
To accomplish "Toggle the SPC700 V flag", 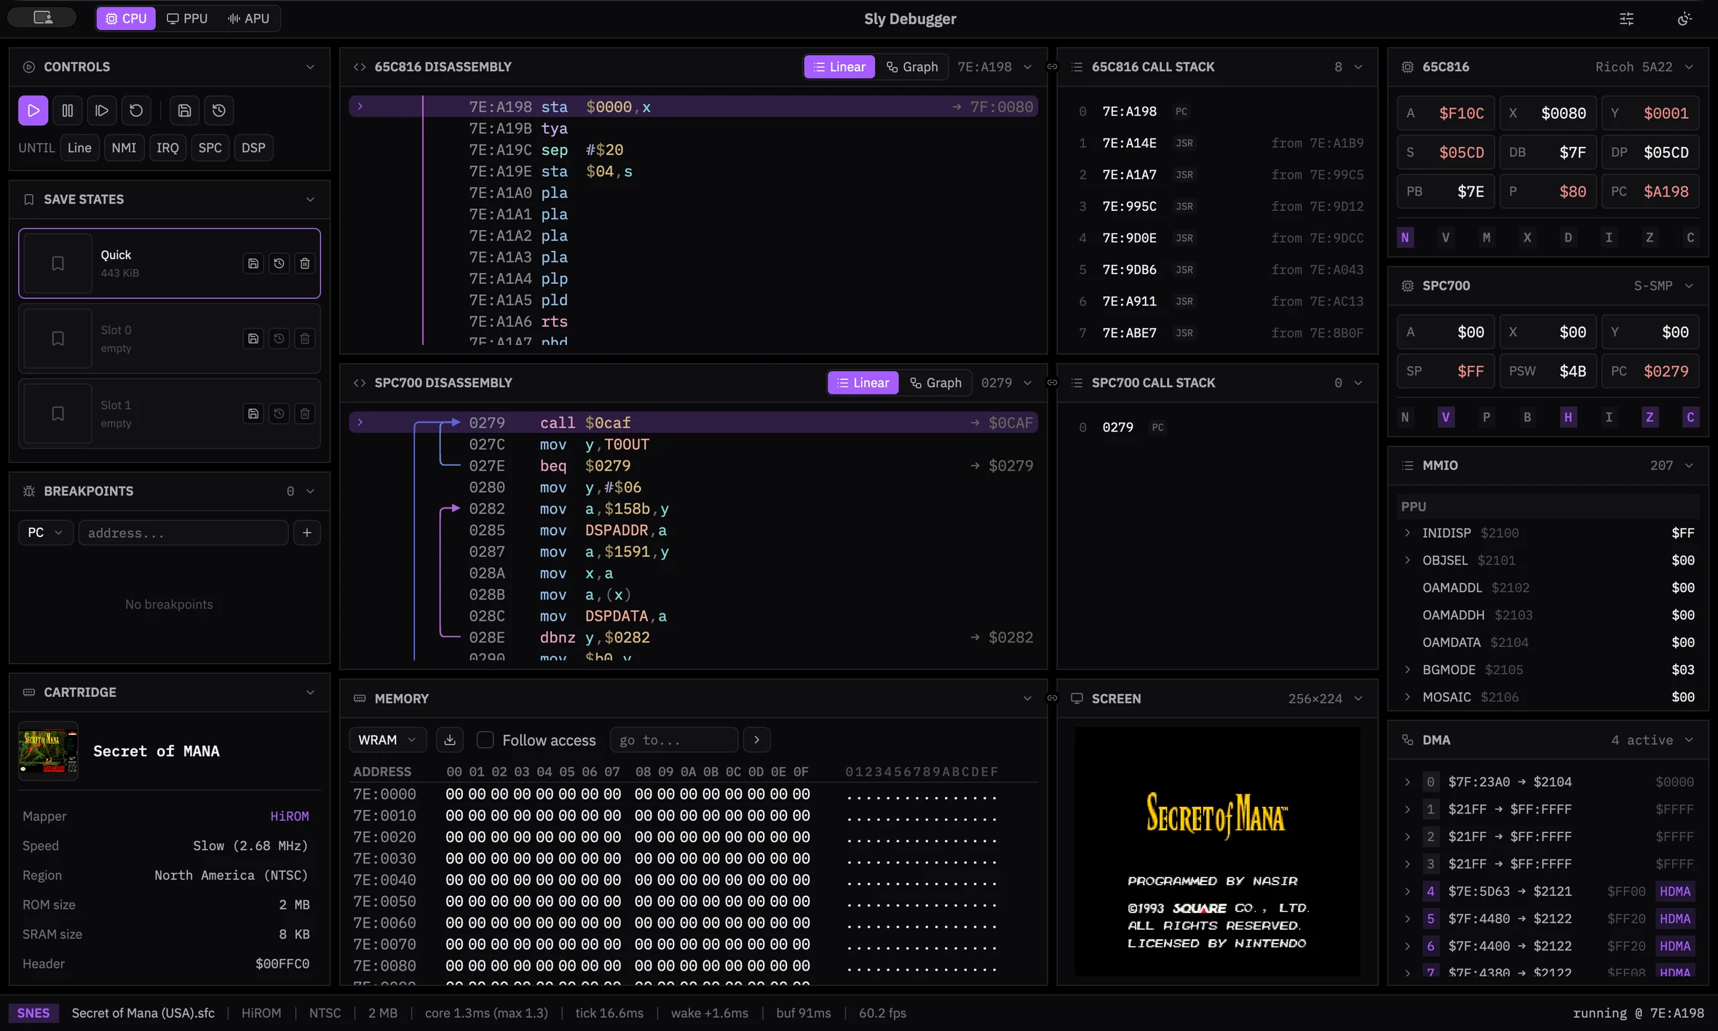I will coord(1446,417).
